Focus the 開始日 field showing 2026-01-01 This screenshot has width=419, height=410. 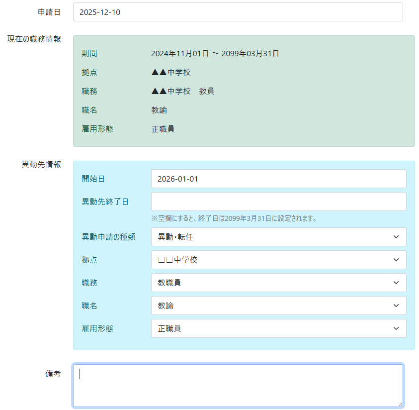[278, 179]
